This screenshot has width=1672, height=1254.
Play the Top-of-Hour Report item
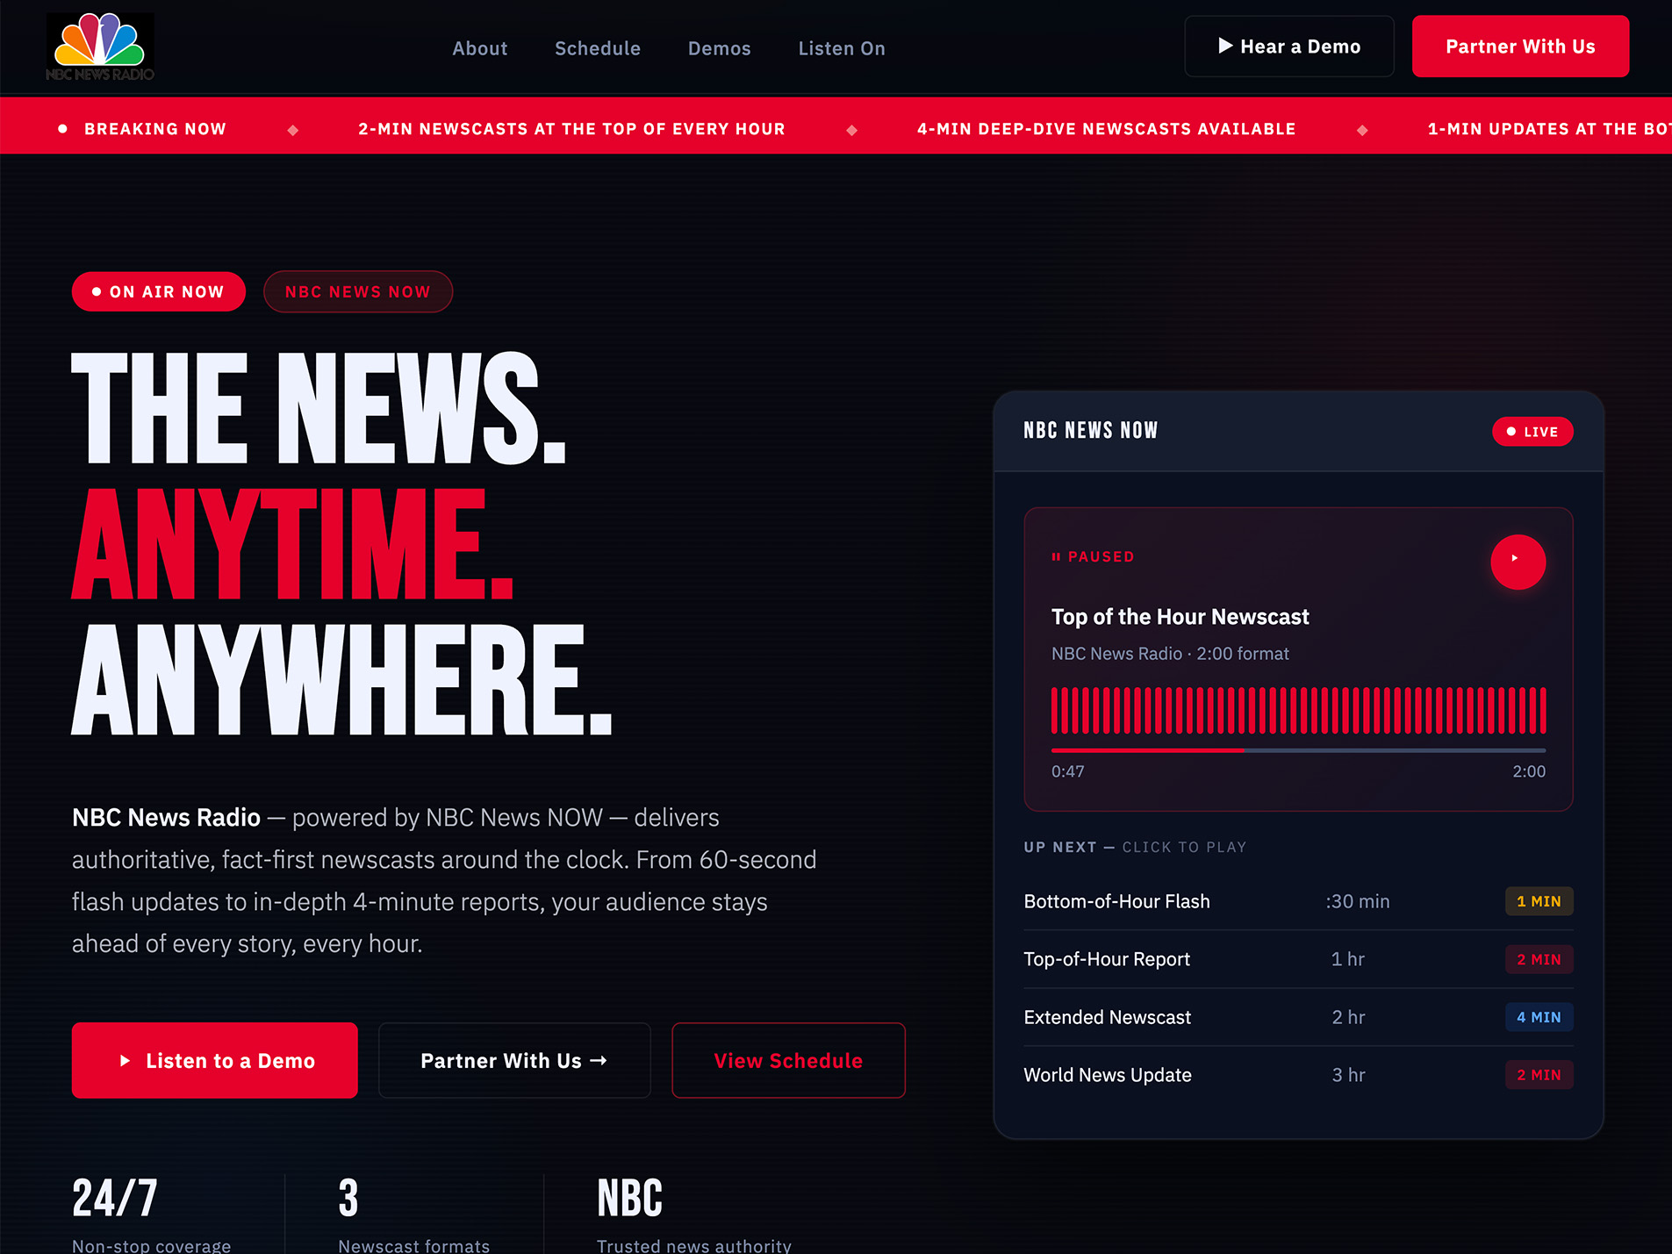point(1298,959)
